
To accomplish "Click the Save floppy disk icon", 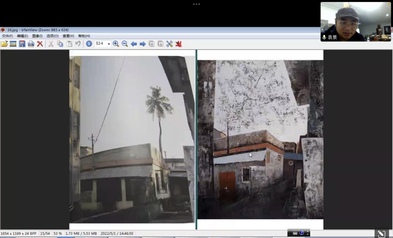I will coord(22,44).
